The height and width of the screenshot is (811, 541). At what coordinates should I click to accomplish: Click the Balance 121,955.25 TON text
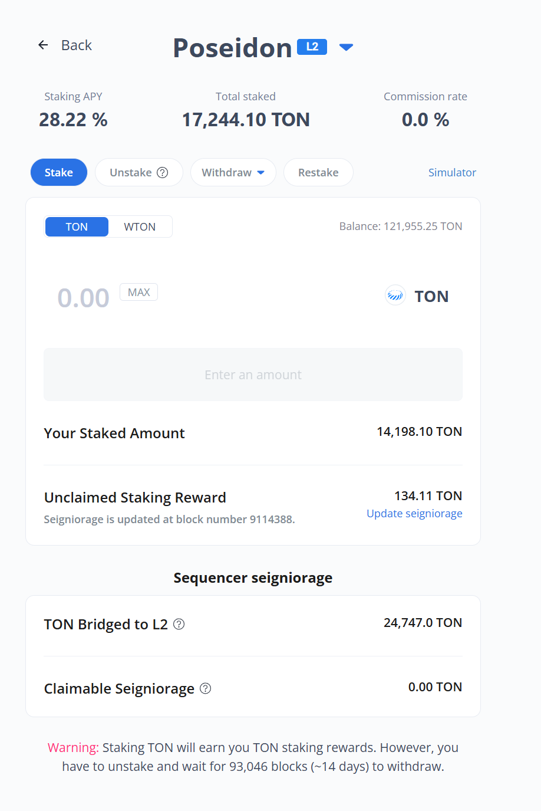401,226
